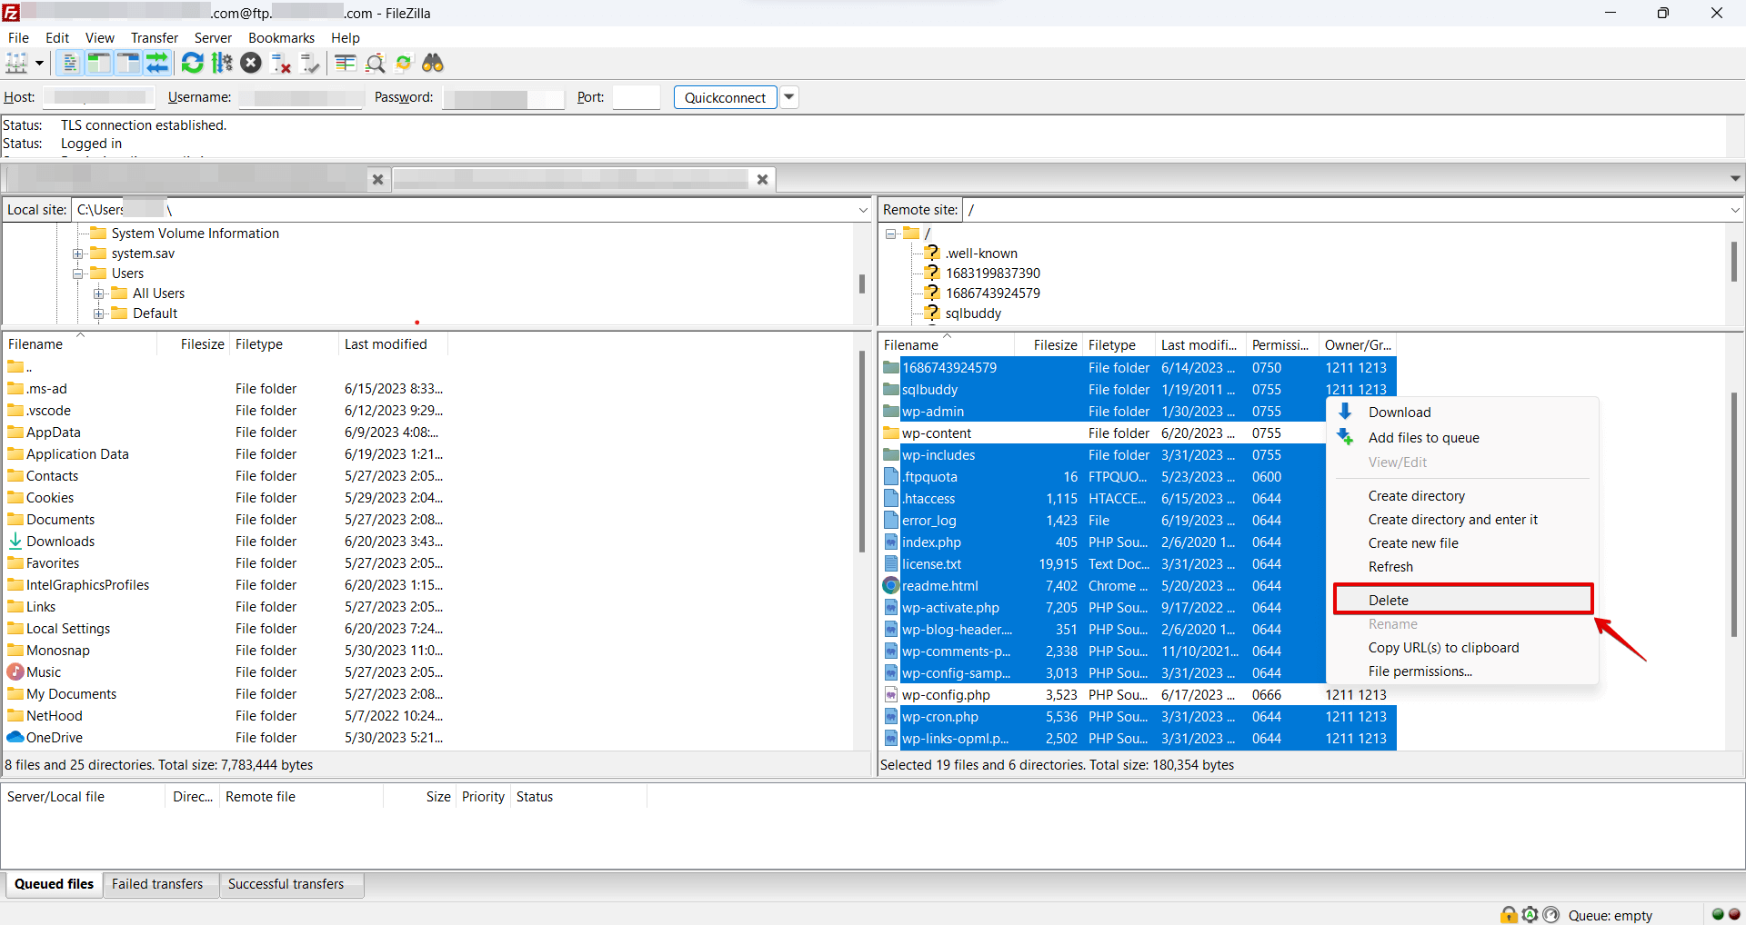This screenshot has height=925, width=1746.
Task: Collapse remote root folder node
Action: tap(891, 234)
